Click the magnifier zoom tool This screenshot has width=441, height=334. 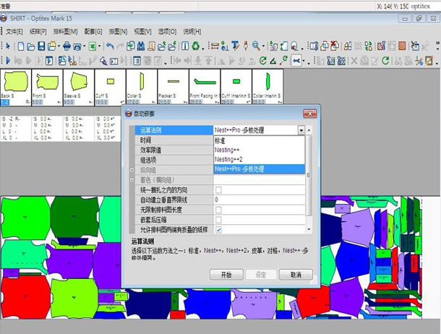point(256,46)
